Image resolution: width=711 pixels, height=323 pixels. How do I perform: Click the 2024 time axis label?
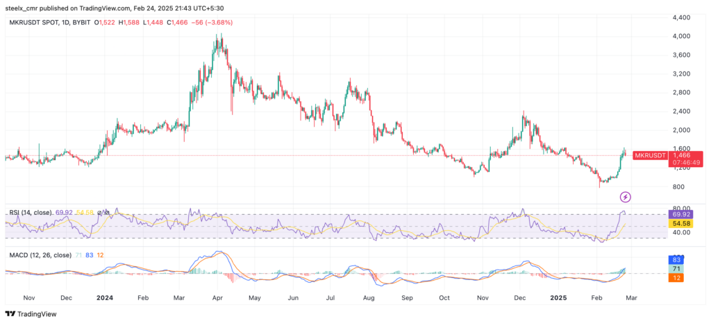coord(104,298)
